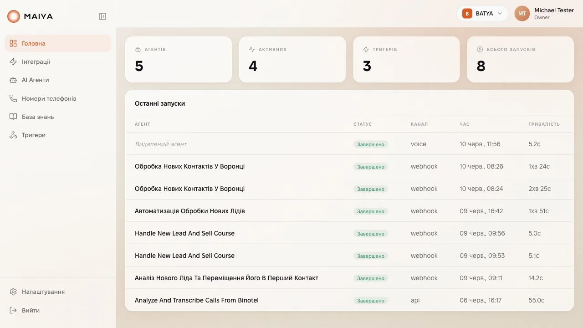The height and width of the screenshot is (328, 583).
Task: Click the Агентів count card
Action: coord(179,59)
